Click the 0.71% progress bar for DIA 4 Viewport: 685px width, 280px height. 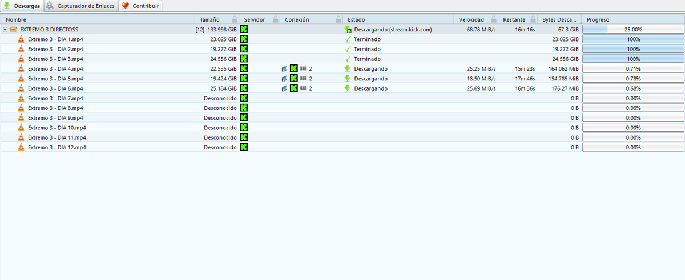pyautogui.click(x=633, y=68)
